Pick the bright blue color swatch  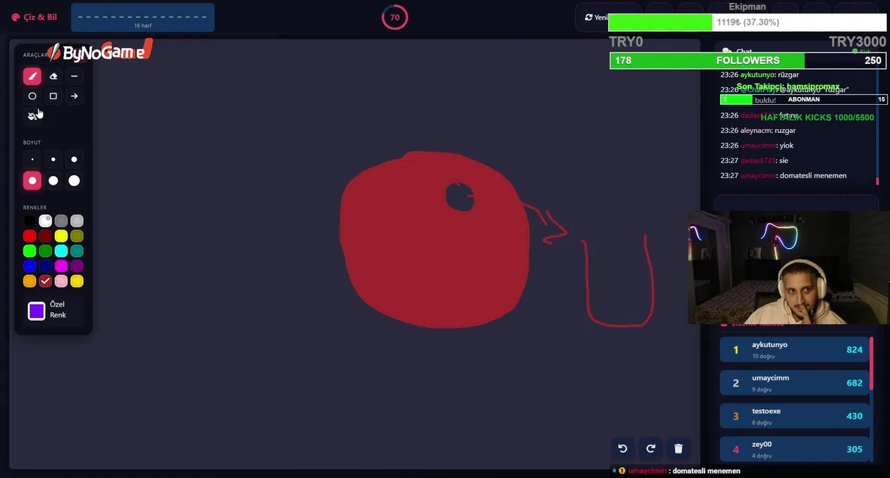click(x=29, y=266)
